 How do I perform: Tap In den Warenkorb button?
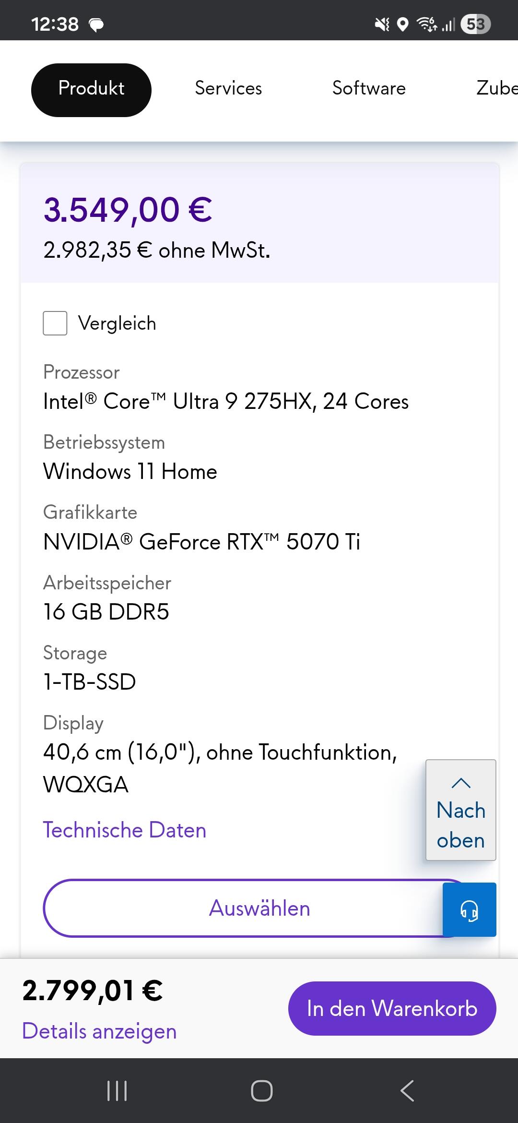click(392, 1008)
